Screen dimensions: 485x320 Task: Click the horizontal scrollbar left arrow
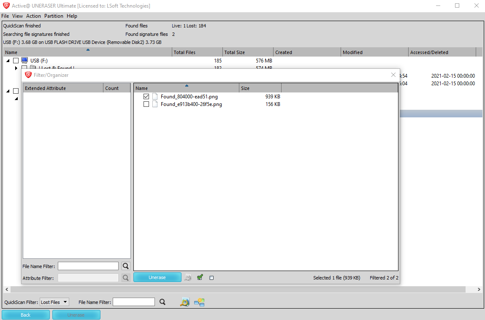point(7,289)
